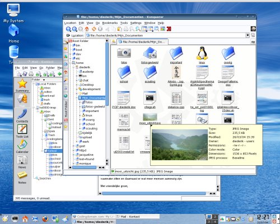Open the Folder column dropdown in Kontact

(x=44, y=80)
